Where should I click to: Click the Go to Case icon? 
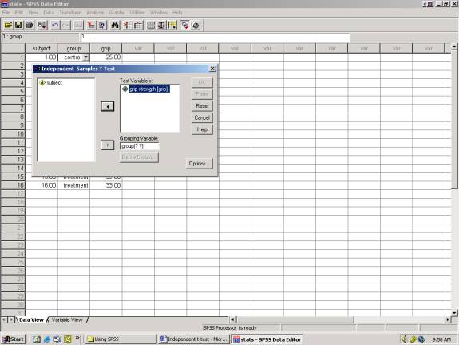[x=91, y=26]
